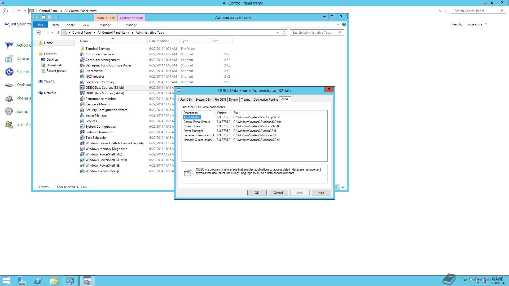This screenshot has height=286, width=509.
Task: Select Services shortcut icon
Action: [82, 121]
